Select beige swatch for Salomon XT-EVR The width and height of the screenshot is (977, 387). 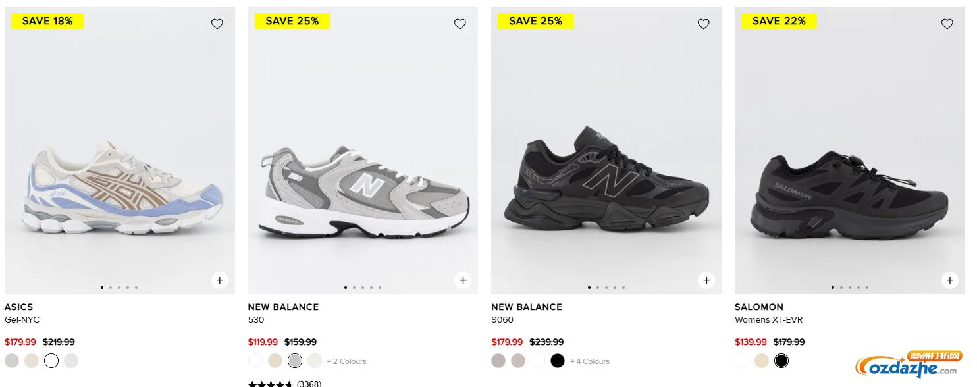click(x=762, y=361)
